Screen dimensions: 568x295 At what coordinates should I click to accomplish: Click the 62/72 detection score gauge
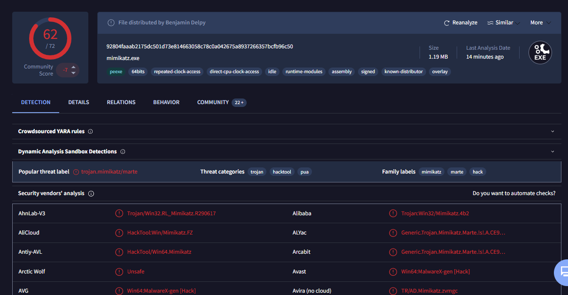coord(50,38)
